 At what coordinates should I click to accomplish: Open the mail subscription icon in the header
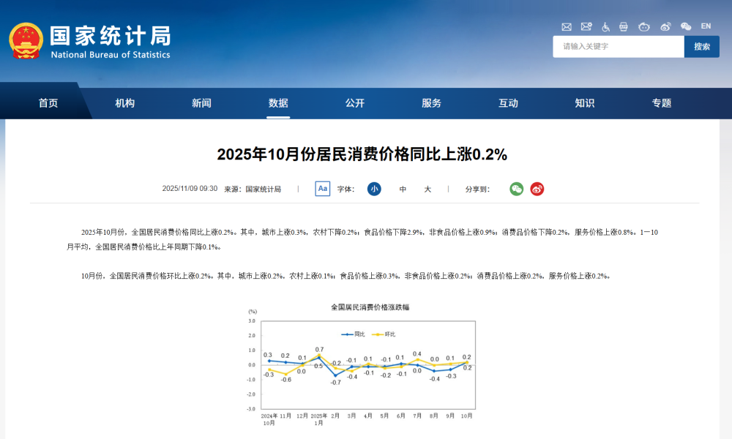586,26
